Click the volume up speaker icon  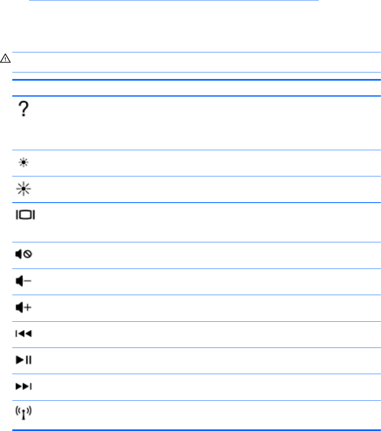click(25, 308)
